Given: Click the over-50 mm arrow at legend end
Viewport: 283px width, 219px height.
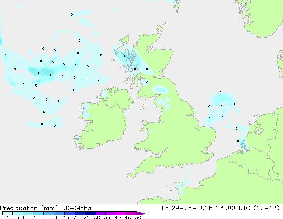Looking at the screenshot, I should (141, 213).
